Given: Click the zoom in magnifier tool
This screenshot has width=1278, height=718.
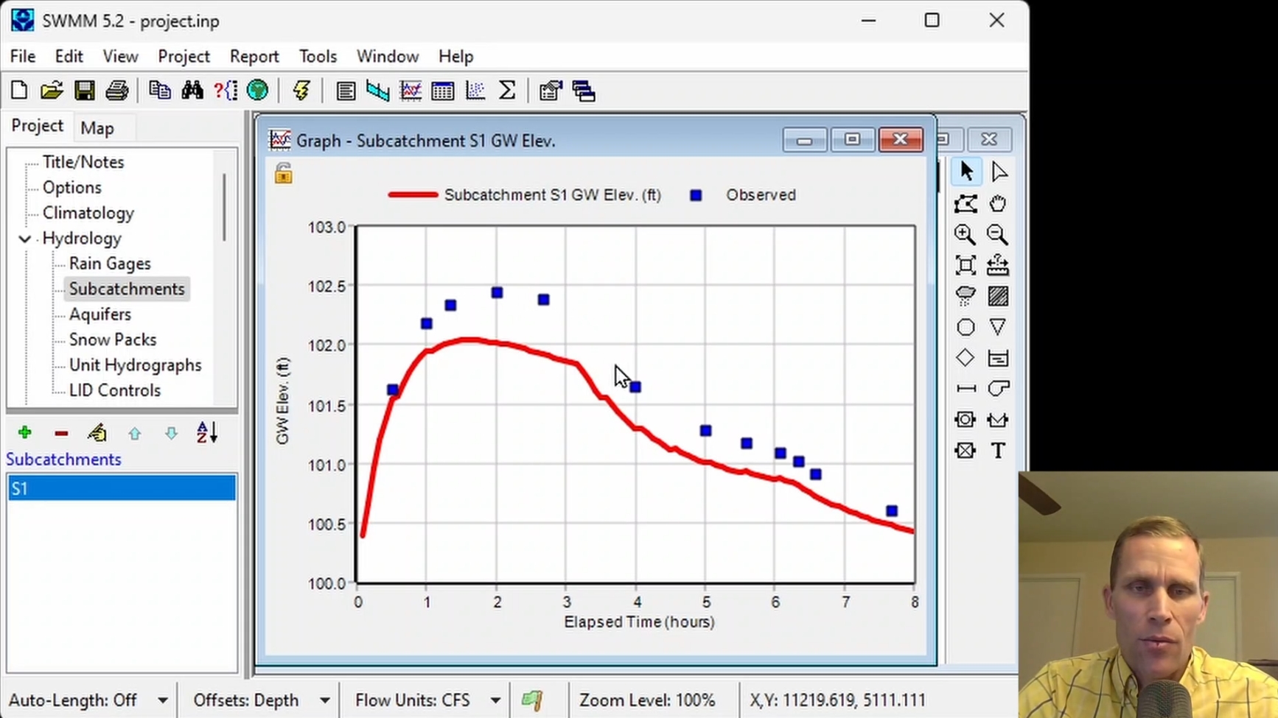Looking at the screenshot, I should coord(966,234).
